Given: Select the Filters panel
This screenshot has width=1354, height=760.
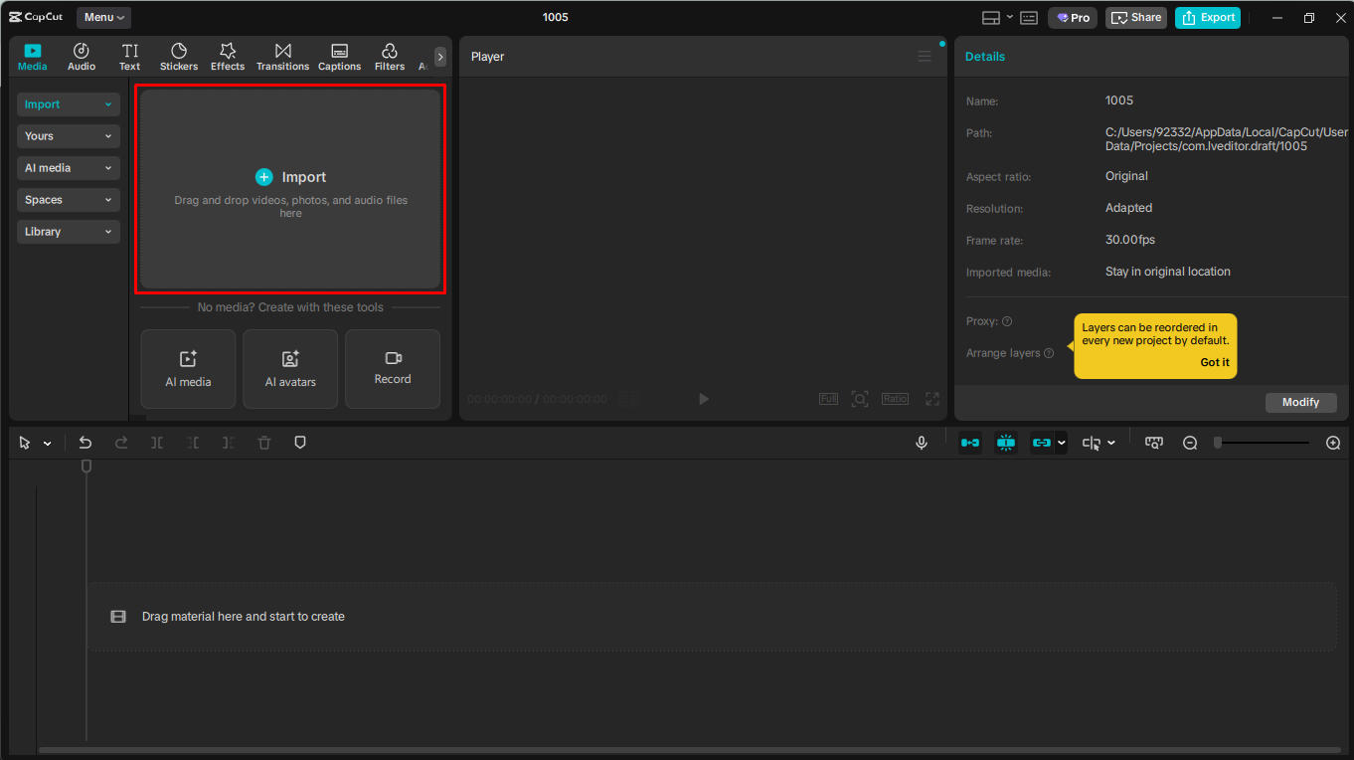Looking at the screenshot, I should coord(389,56).
